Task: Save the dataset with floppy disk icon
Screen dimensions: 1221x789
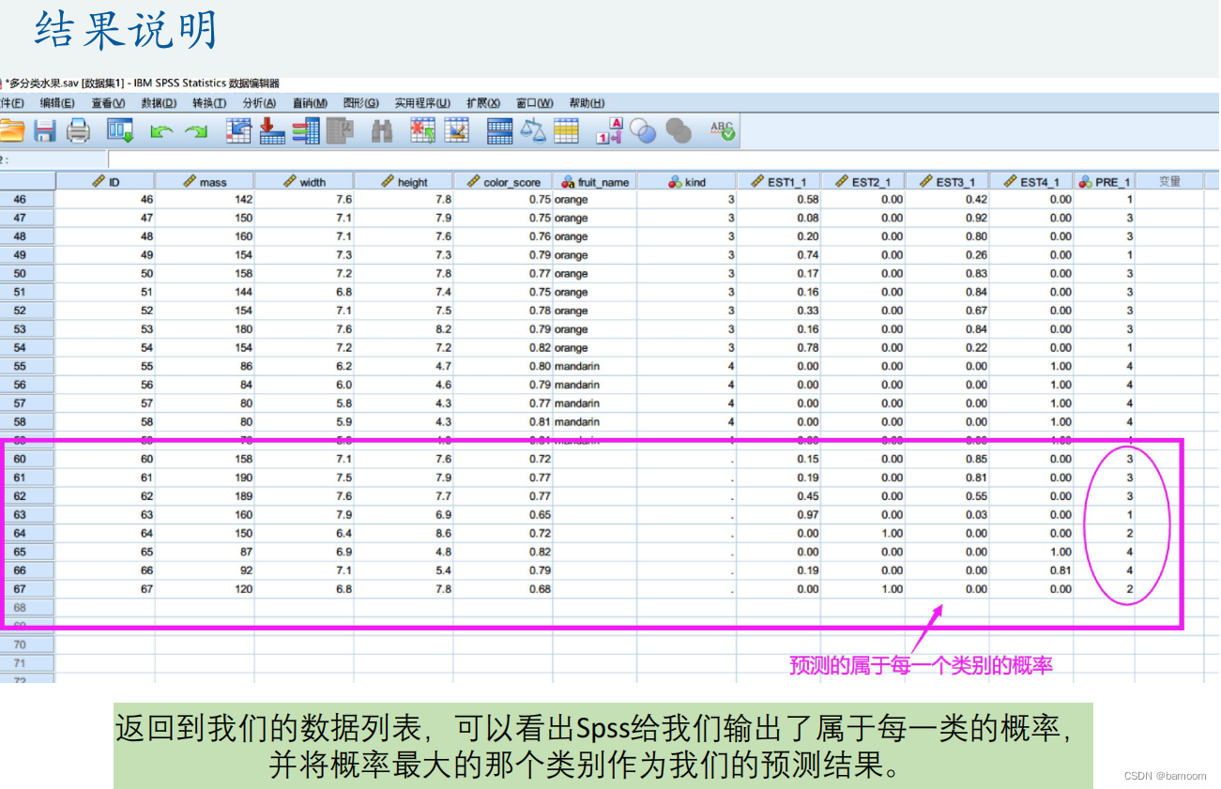Action: coord(45,130)
